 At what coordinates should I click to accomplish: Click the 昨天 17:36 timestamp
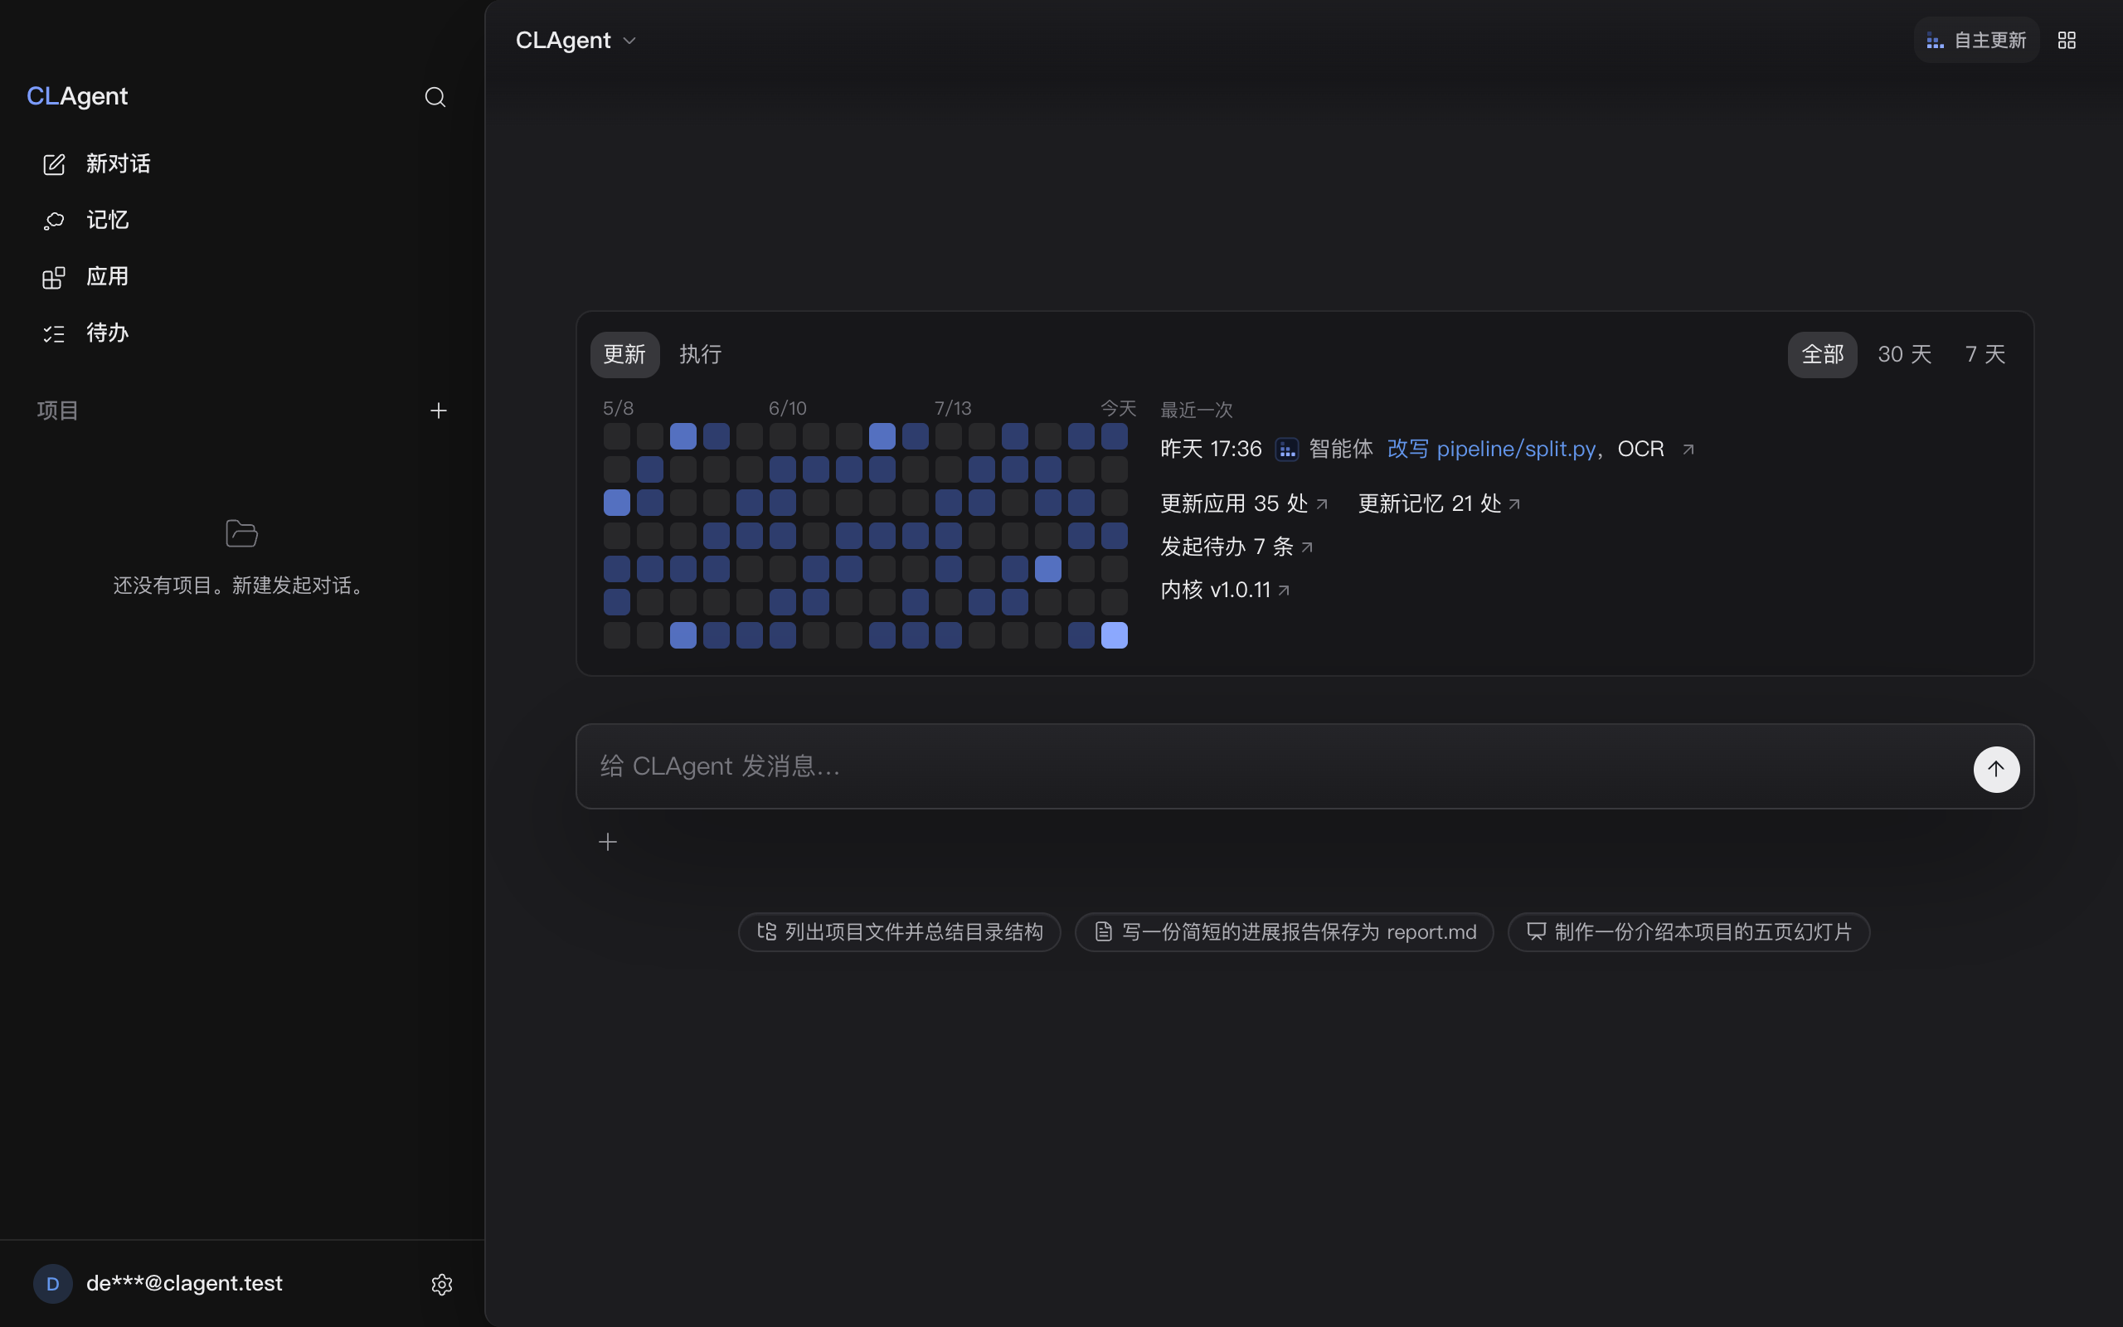pos(1211,450)
